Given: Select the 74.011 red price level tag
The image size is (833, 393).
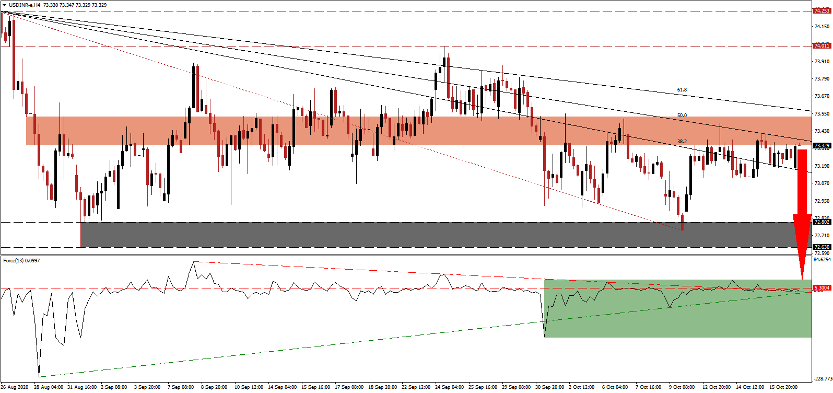Looking at the screenshot, I should coord(822,46).
